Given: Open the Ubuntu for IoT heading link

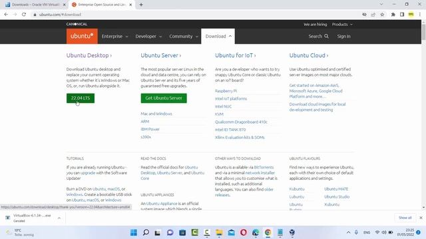Looking at the screenshot, I should pyautogui.click(x=235, y=55).
